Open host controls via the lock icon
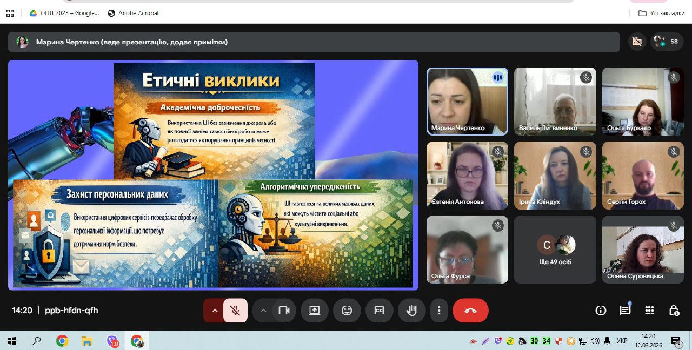 [674, 311]
